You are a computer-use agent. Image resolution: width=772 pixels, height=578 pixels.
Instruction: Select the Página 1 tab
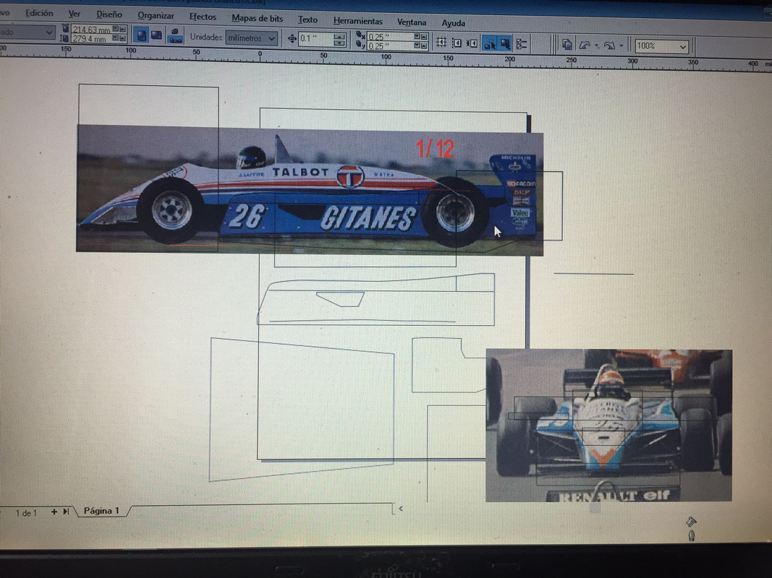click(x=101, y=511)
